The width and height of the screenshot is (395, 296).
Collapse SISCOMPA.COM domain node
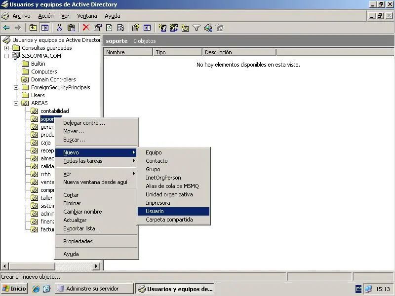[x=7, y=56]
